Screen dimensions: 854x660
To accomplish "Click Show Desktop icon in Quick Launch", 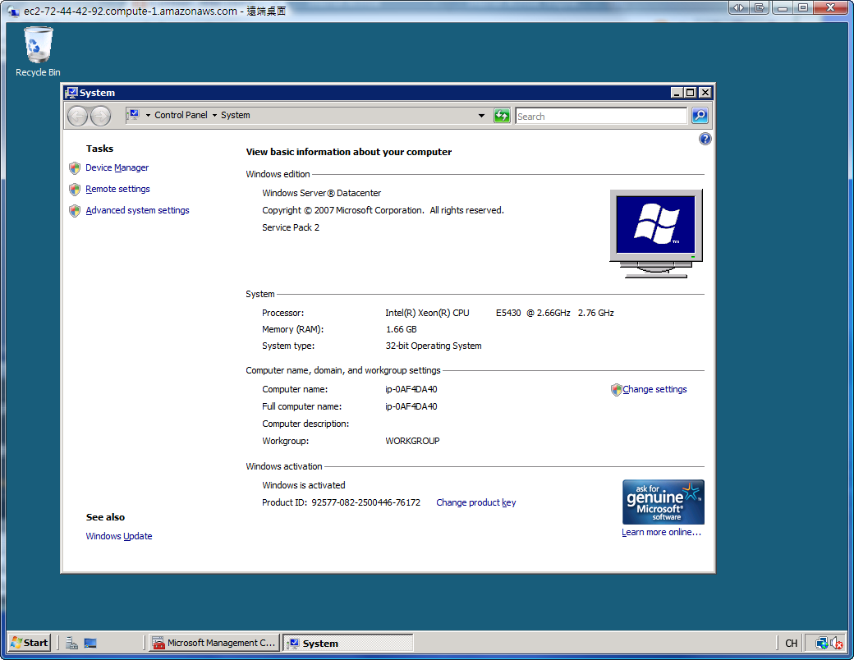I will (x=90, y=643).
